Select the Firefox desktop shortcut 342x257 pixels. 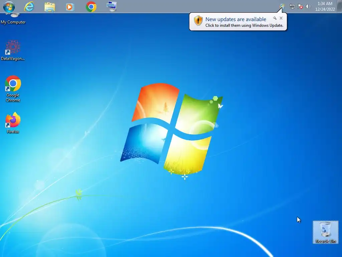13,123
